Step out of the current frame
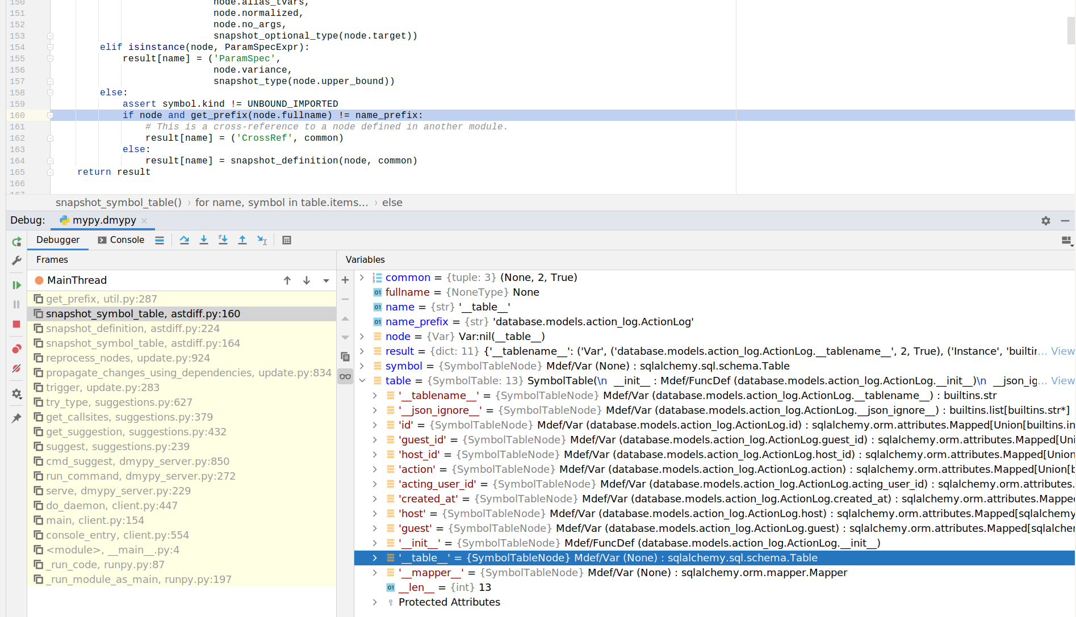The image size is (1076, 617). (242, 240)
